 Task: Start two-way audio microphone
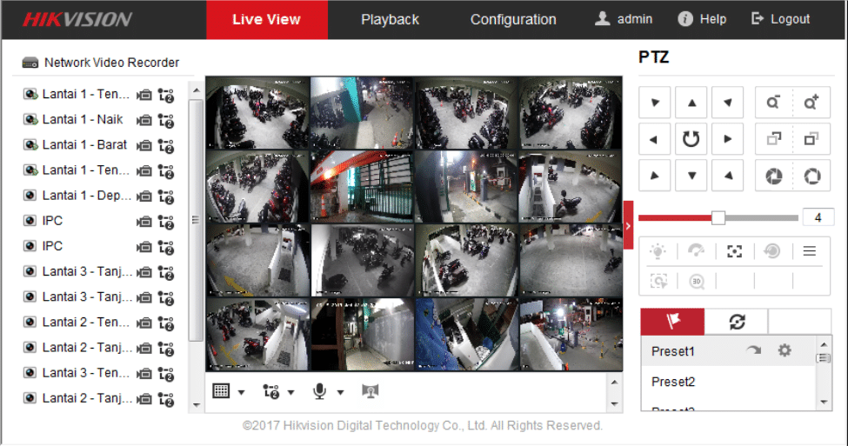pos(319,391)
